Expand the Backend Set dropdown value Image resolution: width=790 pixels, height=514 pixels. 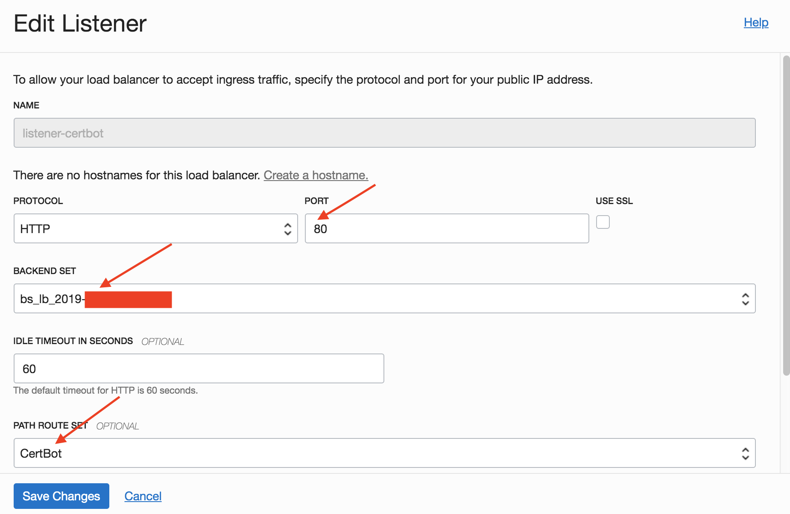coord(384,299)
